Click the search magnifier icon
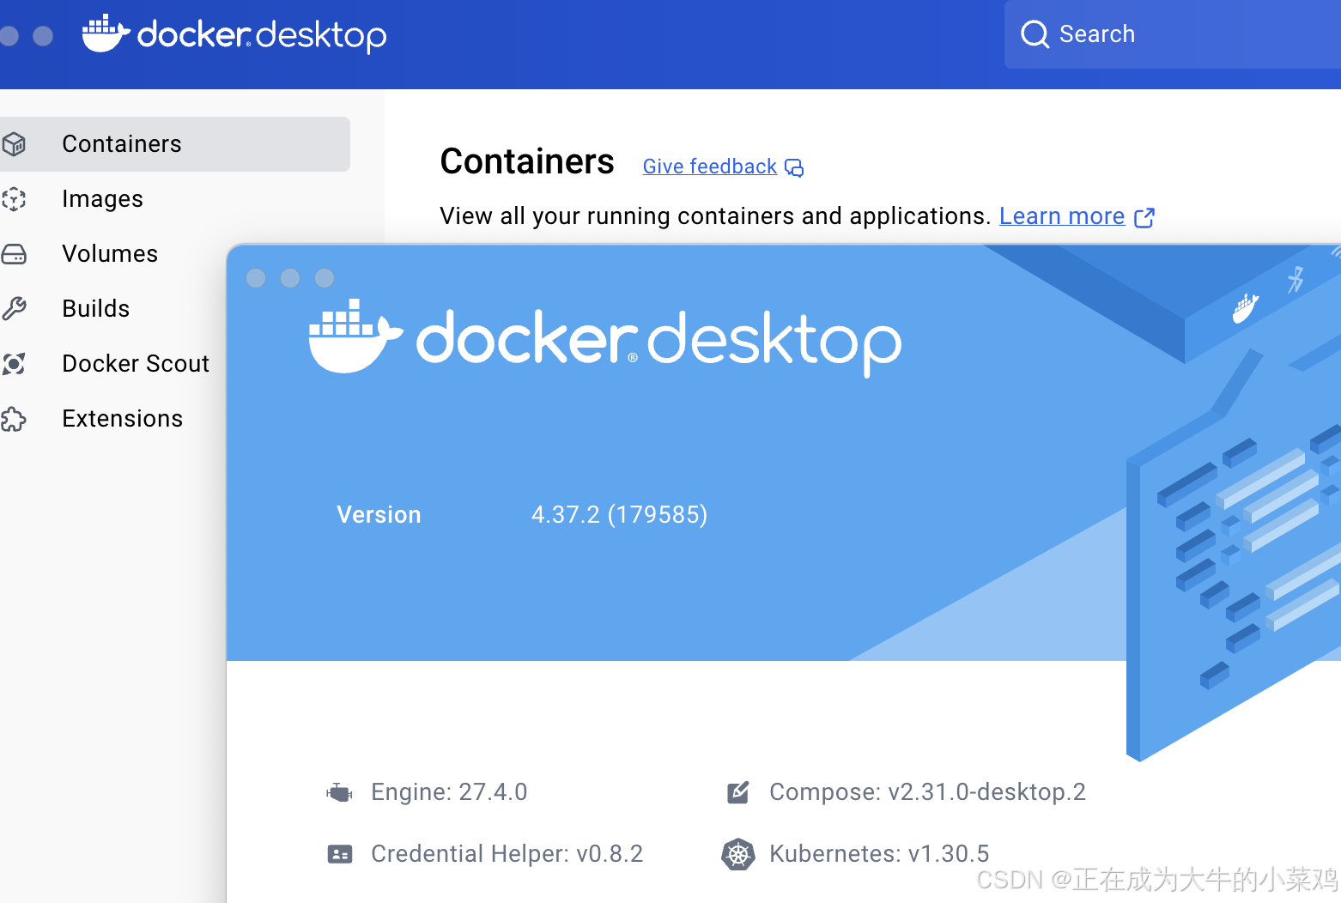Screen dimensions: 1341x903 pyautogui.click(x=1035, y=34)
